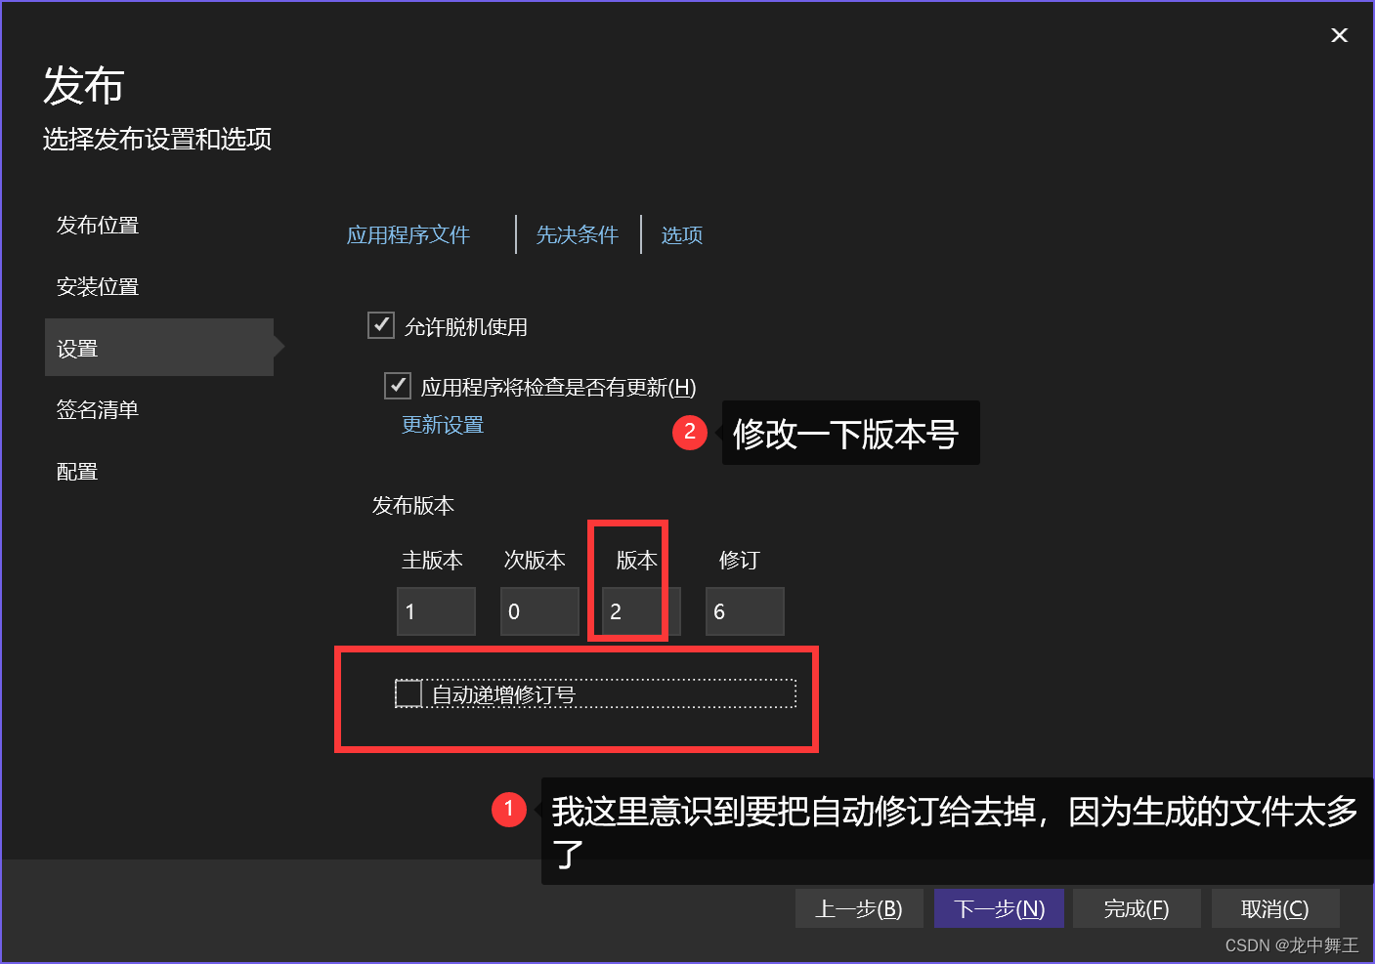1375x964 pixels.
Task: Click the 版本 field showing 2
Action: pos(641,611)
